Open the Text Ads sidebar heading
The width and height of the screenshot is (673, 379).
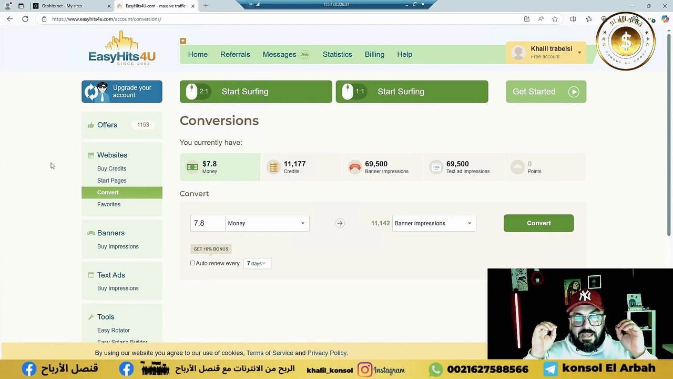[111, 275]
